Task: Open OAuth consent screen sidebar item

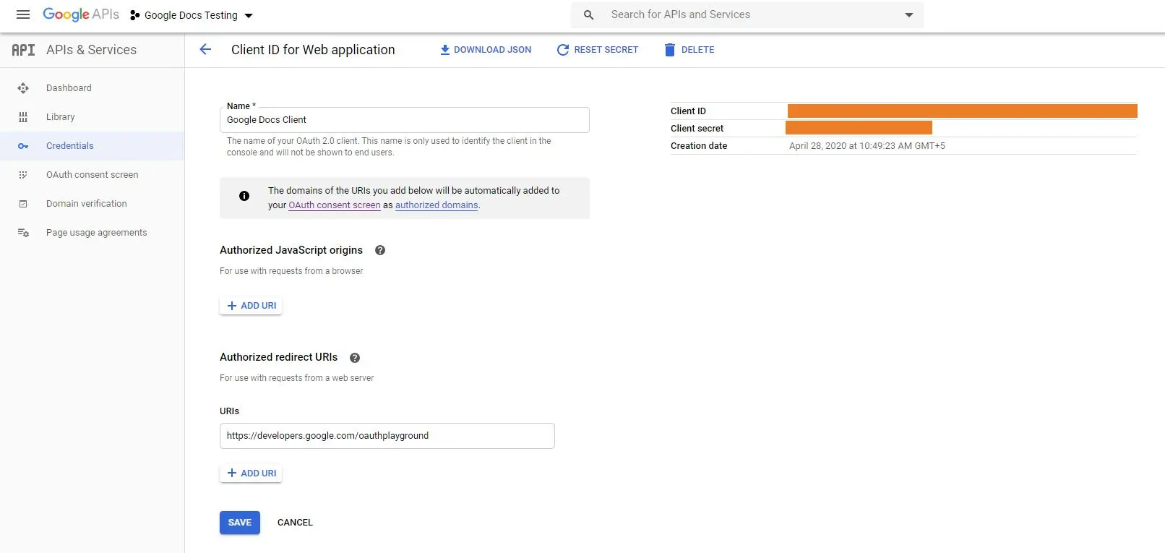Action: (x=92, y=175)
